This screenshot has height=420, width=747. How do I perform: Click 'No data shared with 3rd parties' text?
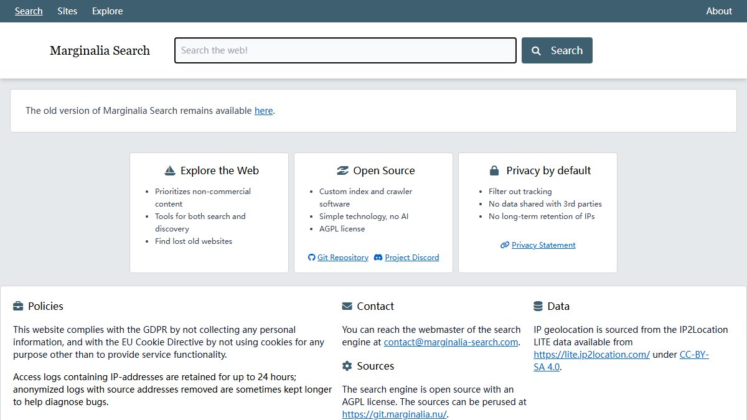coord(545,204)
